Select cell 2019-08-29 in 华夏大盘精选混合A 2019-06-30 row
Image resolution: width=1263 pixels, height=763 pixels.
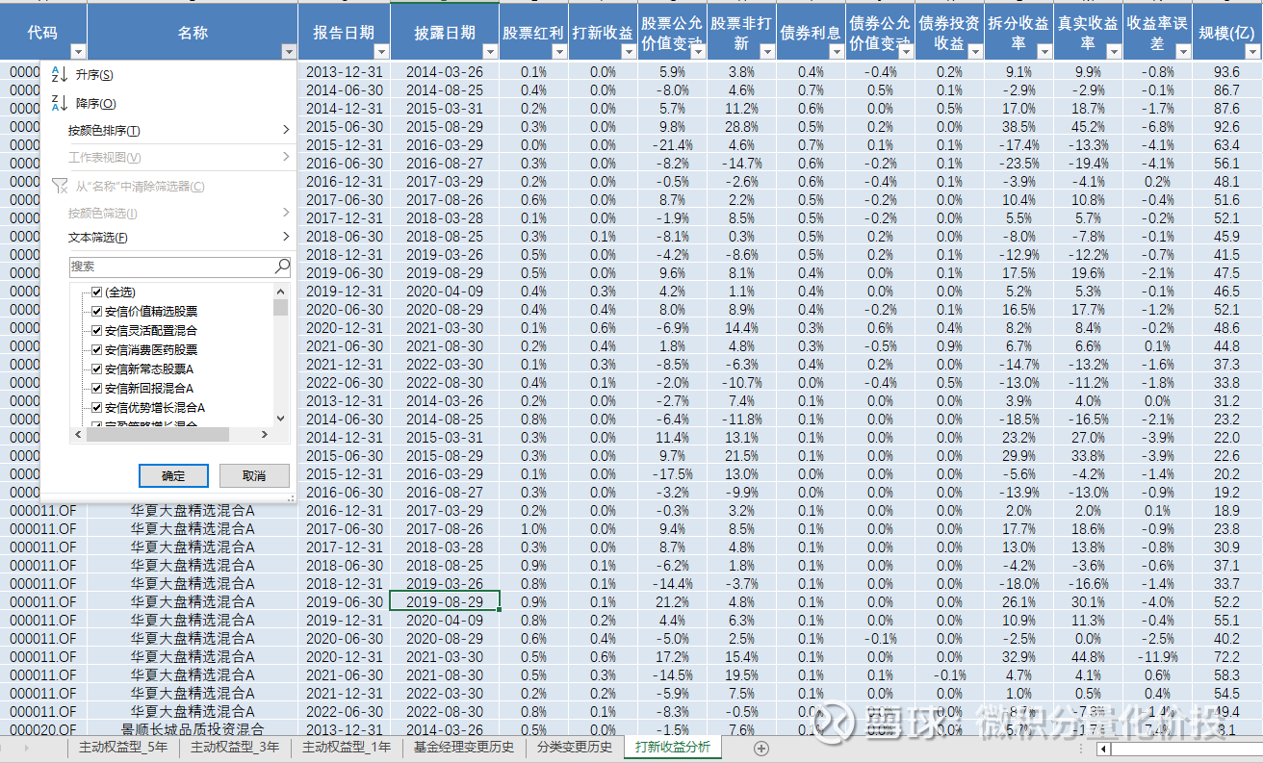[445, 601]
